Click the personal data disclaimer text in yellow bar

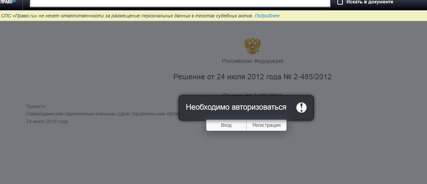click(x=127, y=16)
